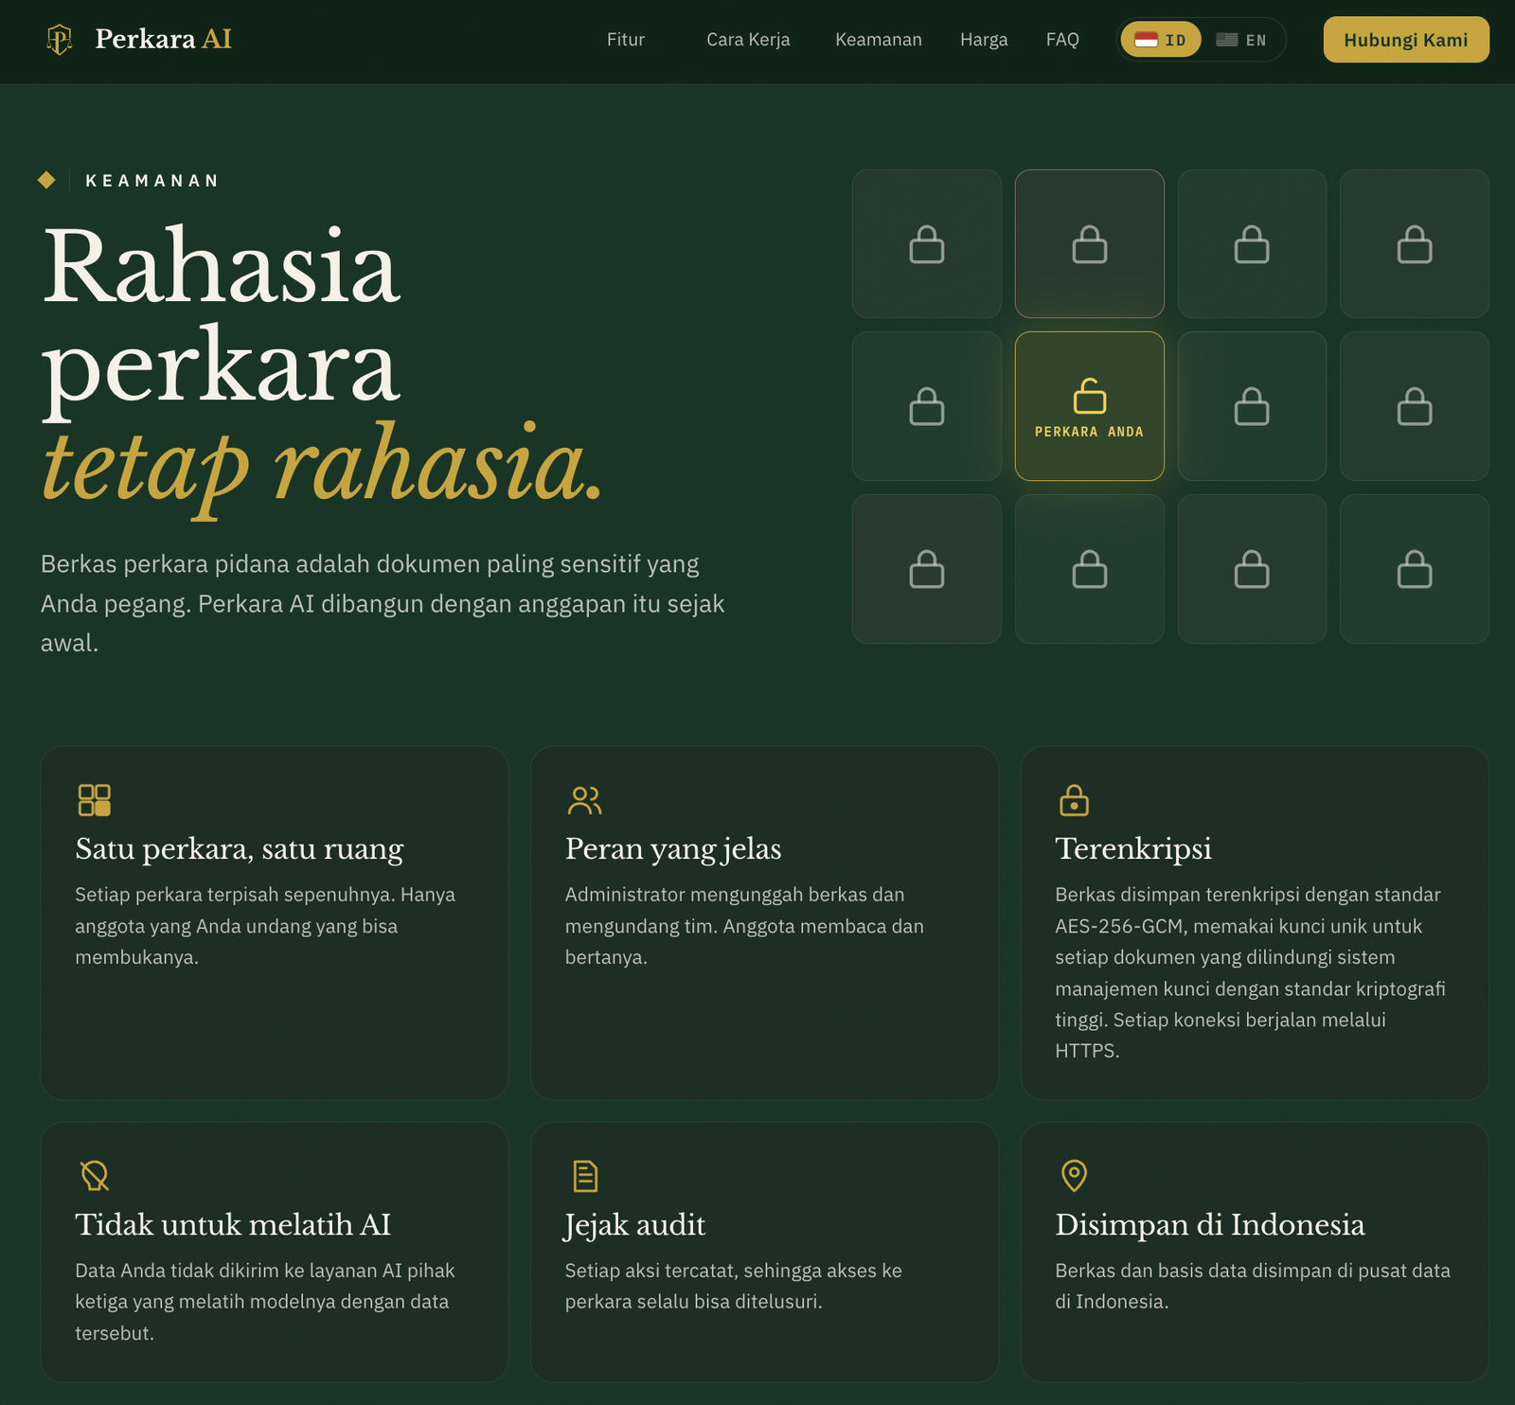Click the PERKARA ANDA label in the tile

coord(1089,432)
